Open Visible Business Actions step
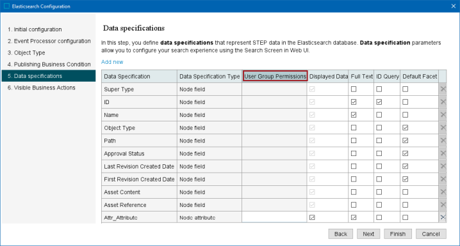This screenshot has width=460, height=246. click(x=42, y=88)
